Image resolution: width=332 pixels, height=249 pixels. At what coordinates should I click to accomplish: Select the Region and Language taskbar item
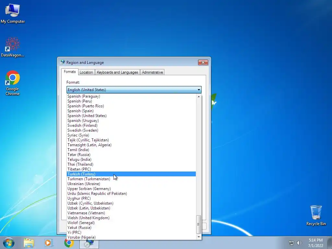(89, 243)
